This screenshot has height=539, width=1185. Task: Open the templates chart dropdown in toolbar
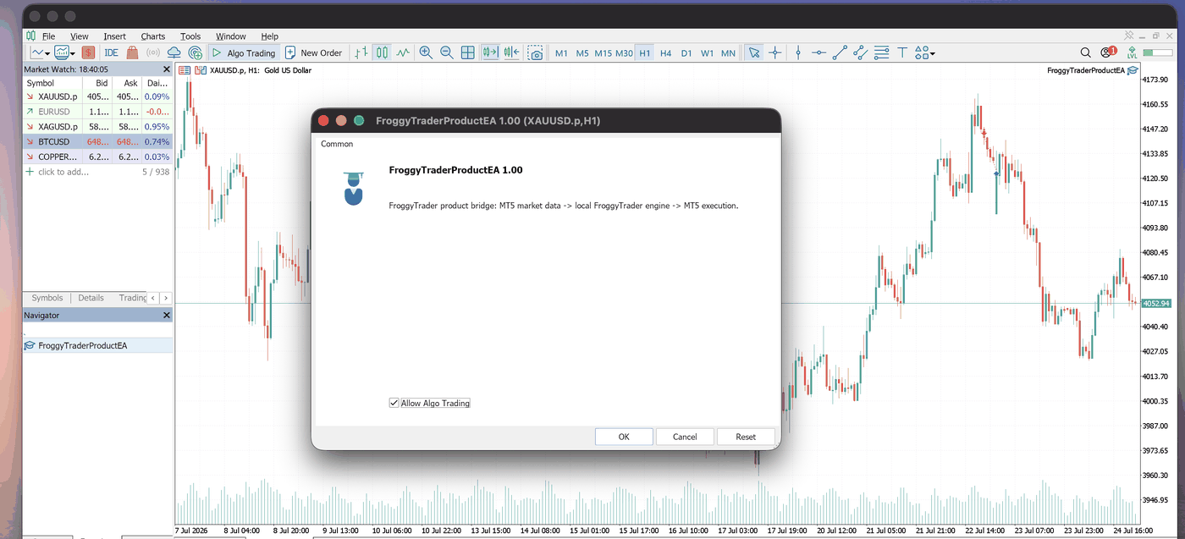click(65, 52)
